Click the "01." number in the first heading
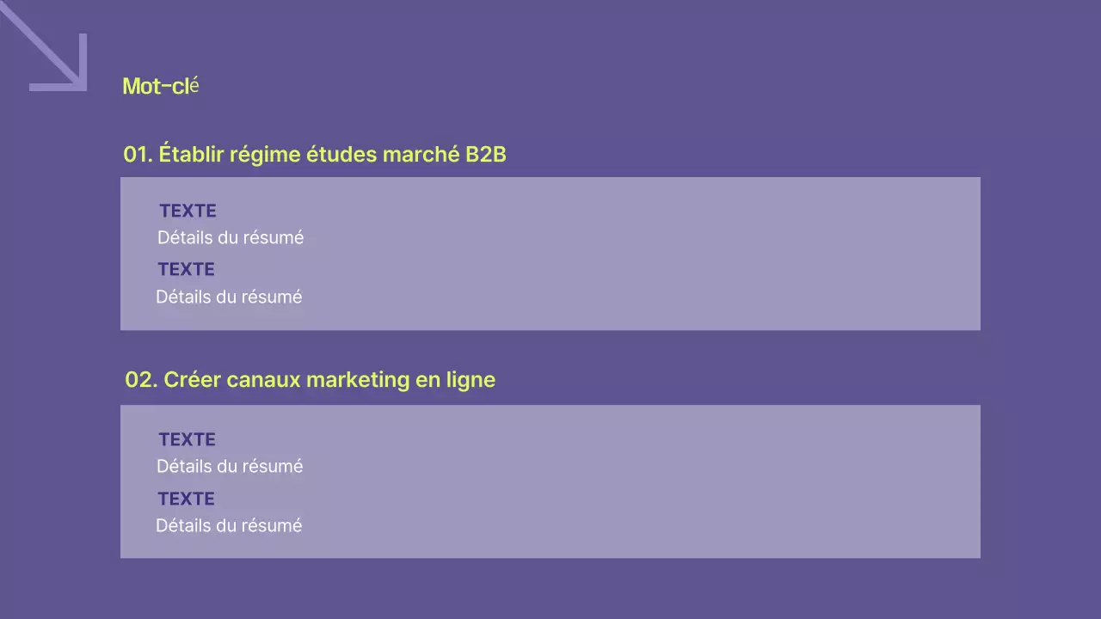 click(x=138, y=155)
